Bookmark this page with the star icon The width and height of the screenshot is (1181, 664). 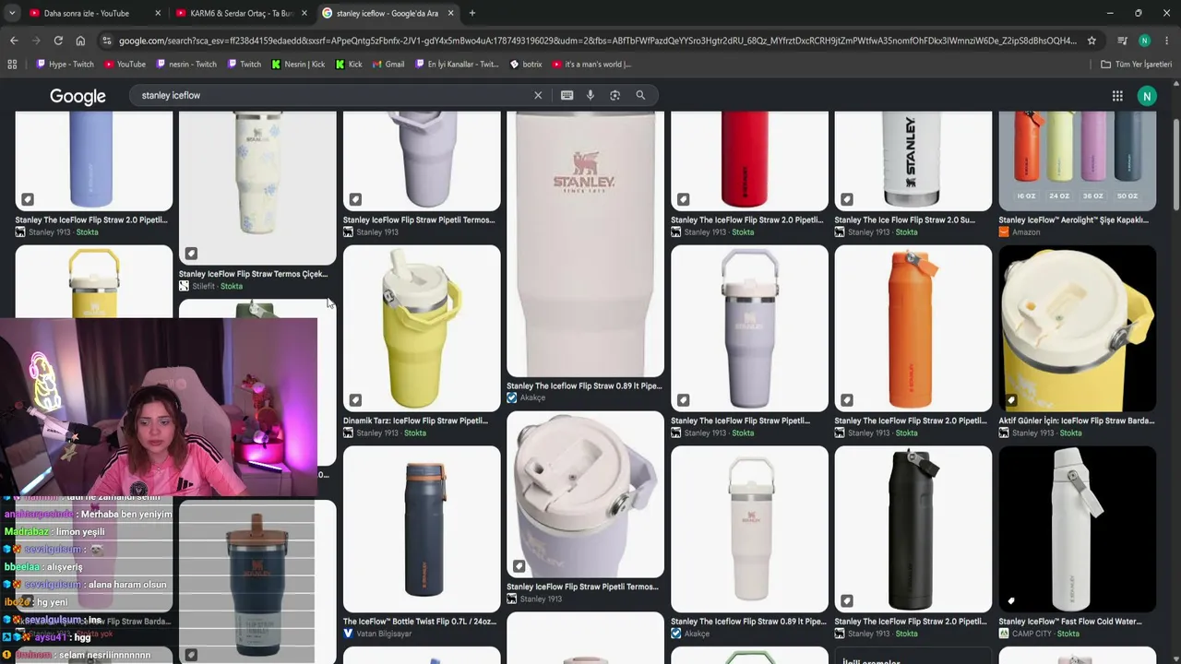tap(1092, 41)
